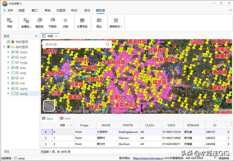234x161 pixels.
Task: Click the PINYIN column header
Action: [128, 125]
